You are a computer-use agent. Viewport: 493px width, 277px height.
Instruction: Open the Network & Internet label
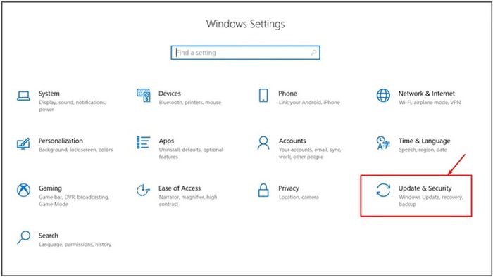(x=427, y=94)
